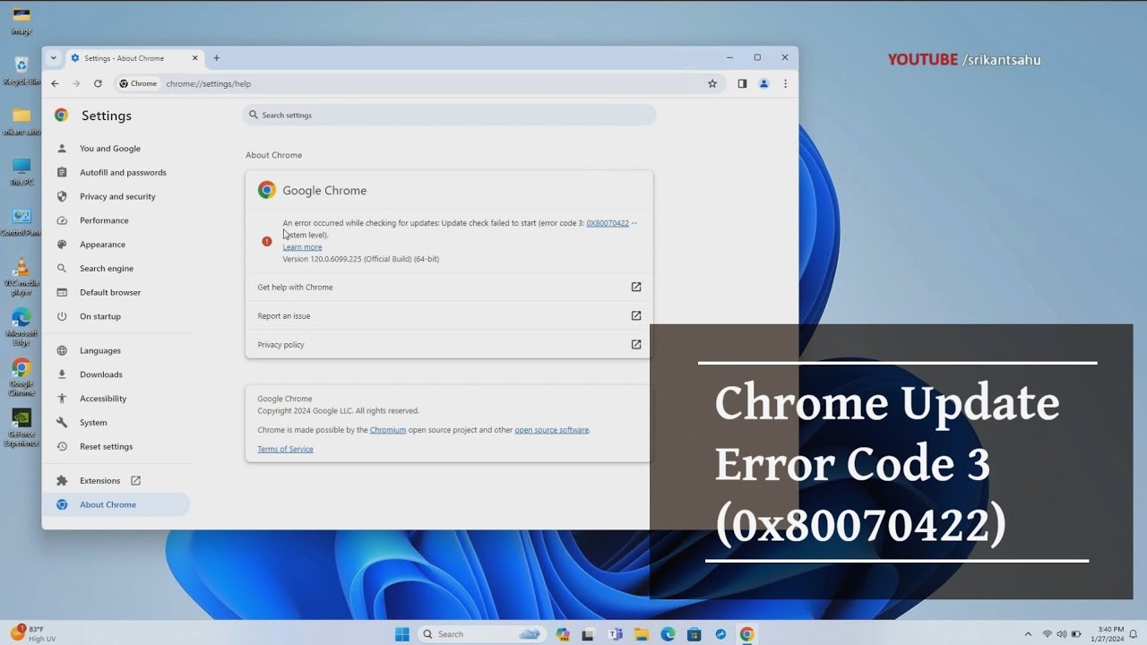The height and width of the screenshot is (645, 1147).
Task: Open the notification bell in taskbar
Action: coord(1134,634)
